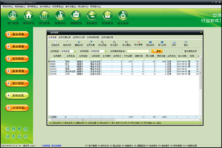Click filter cell under 会员姓名 column

(71, 59)
